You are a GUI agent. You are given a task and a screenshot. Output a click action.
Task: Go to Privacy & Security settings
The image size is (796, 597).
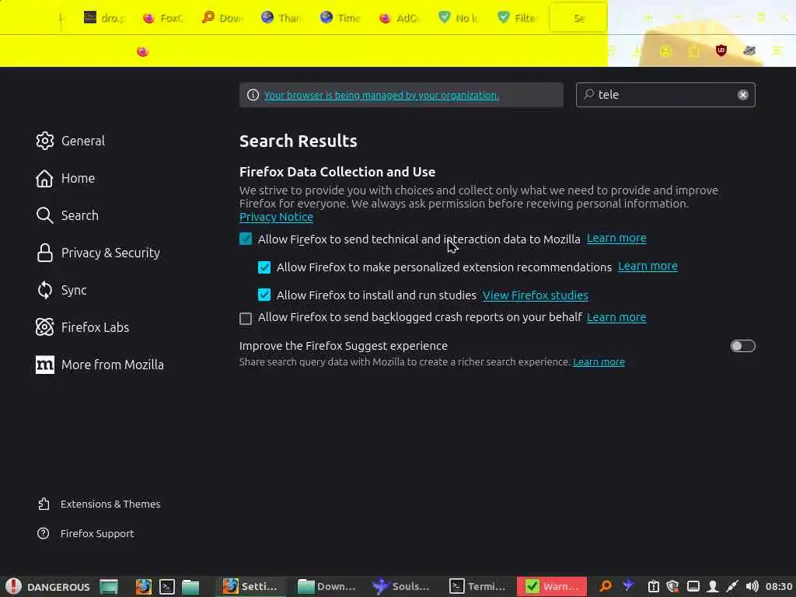pyautogui.click(x=98, y=253)
